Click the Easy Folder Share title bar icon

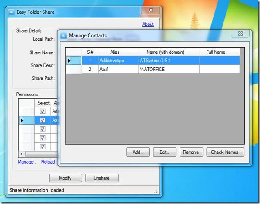click(x=11, y=12)
